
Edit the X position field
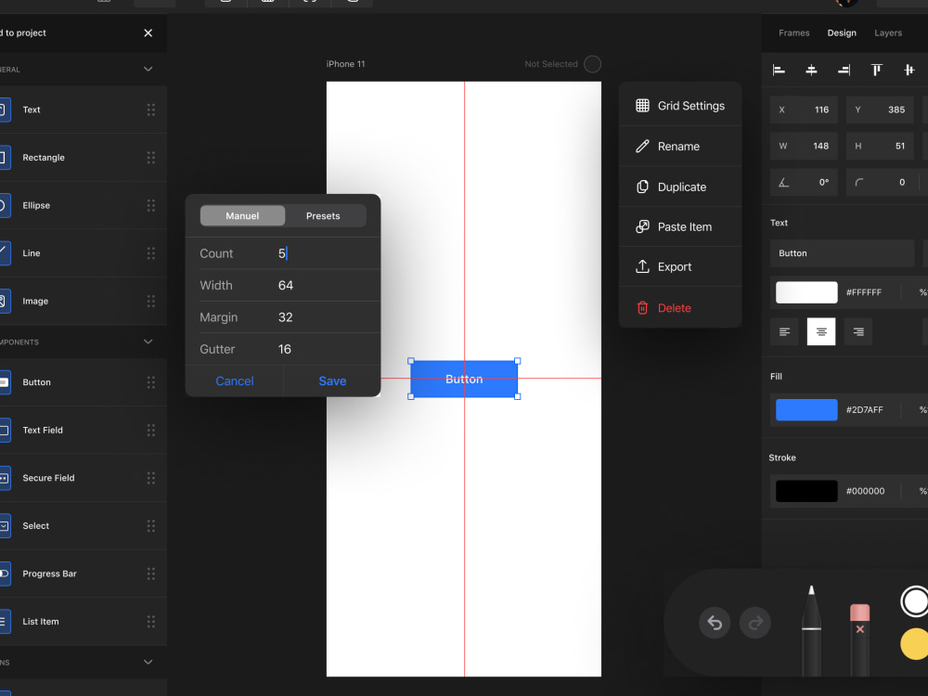pyautogui.click(x=804, y=110)
